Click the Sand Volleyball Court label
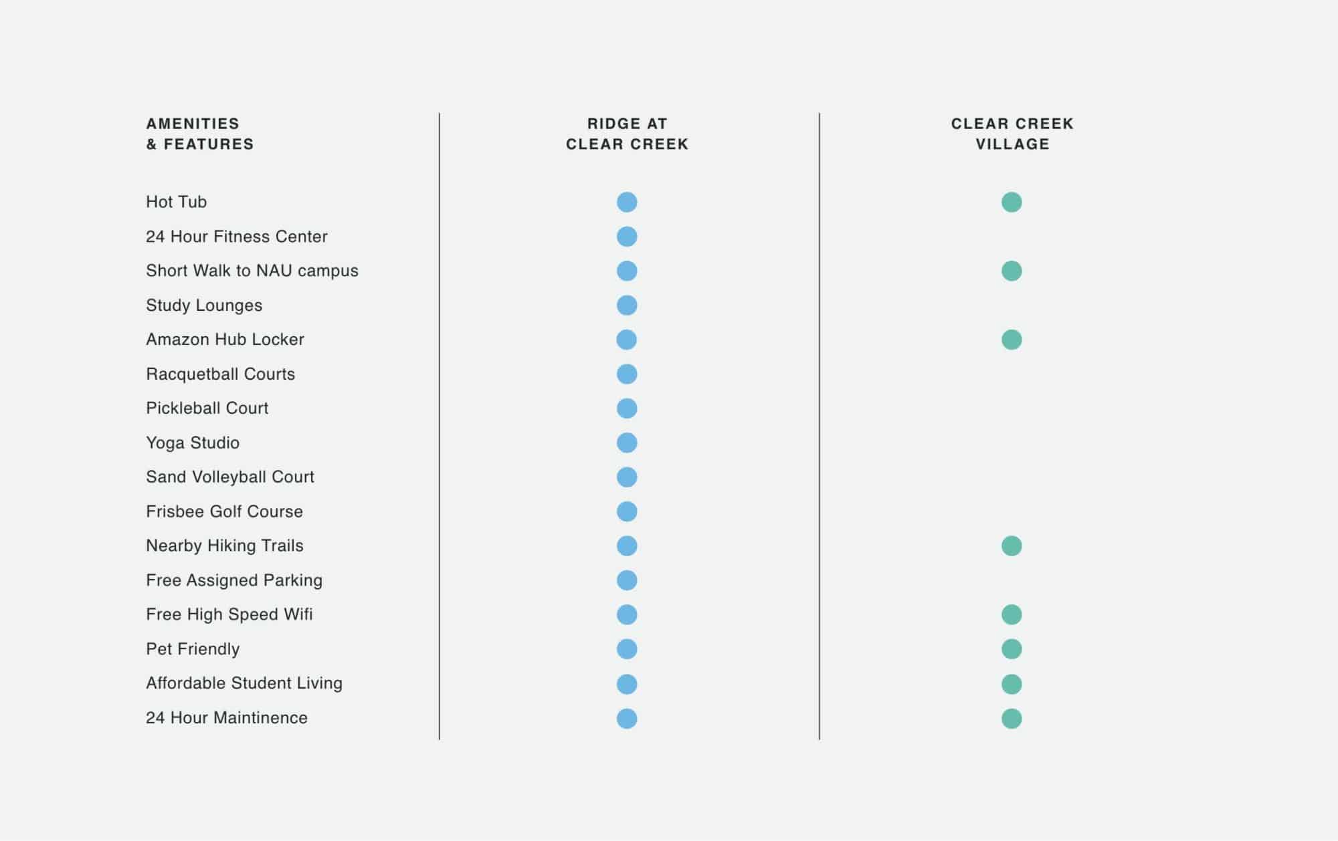Screen dimensions: 1338x841 230,477
